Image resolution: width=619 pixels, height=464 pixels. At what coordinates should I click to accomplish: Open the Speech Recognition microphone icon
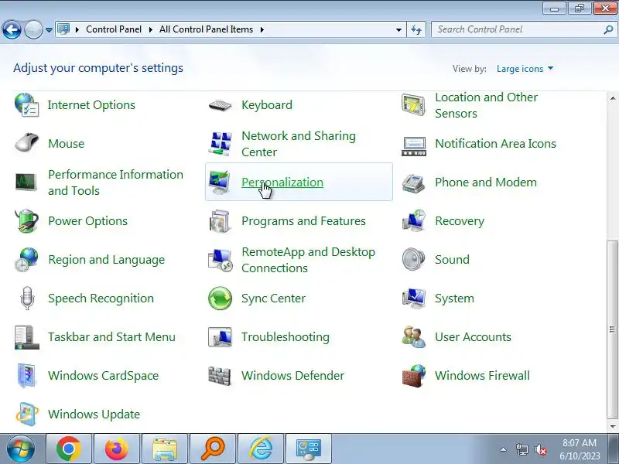pyautogui.click(x=27, y=299)
